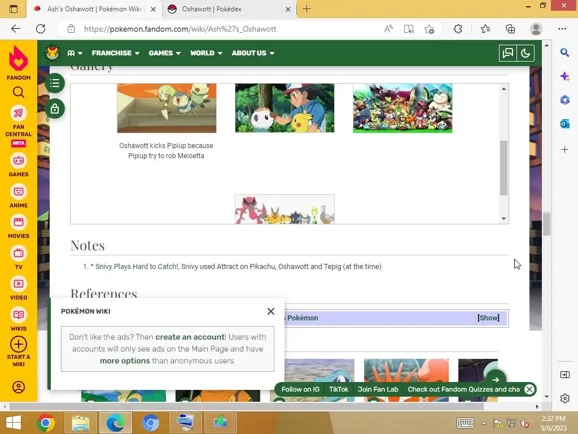The height and width of the screenshot is (434, 578).
Task: Open Fan Central beta section
Action: (19, 126)
